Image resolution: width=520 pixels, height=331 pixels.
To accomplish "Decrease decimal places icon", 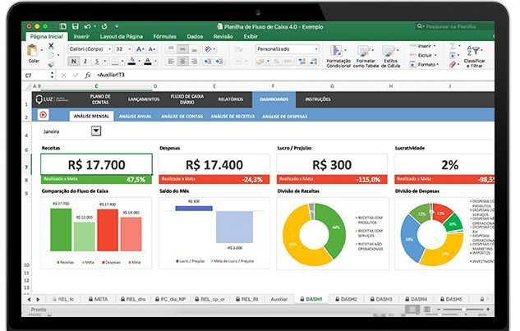I will (x=313, y=62).
